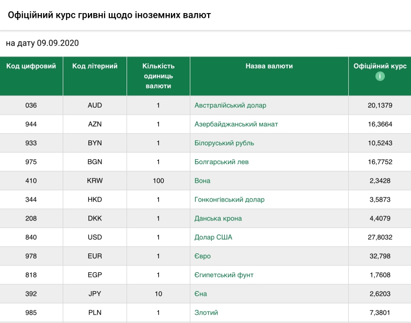Viewport: 411px width, 323px height.
Task: Open the Австралійський долар currency link
Action: click(x=230, y=105)
